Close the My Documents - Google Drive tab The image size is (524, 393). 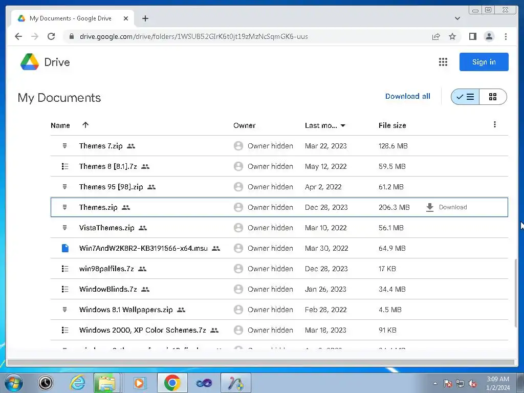click(126, 18)
